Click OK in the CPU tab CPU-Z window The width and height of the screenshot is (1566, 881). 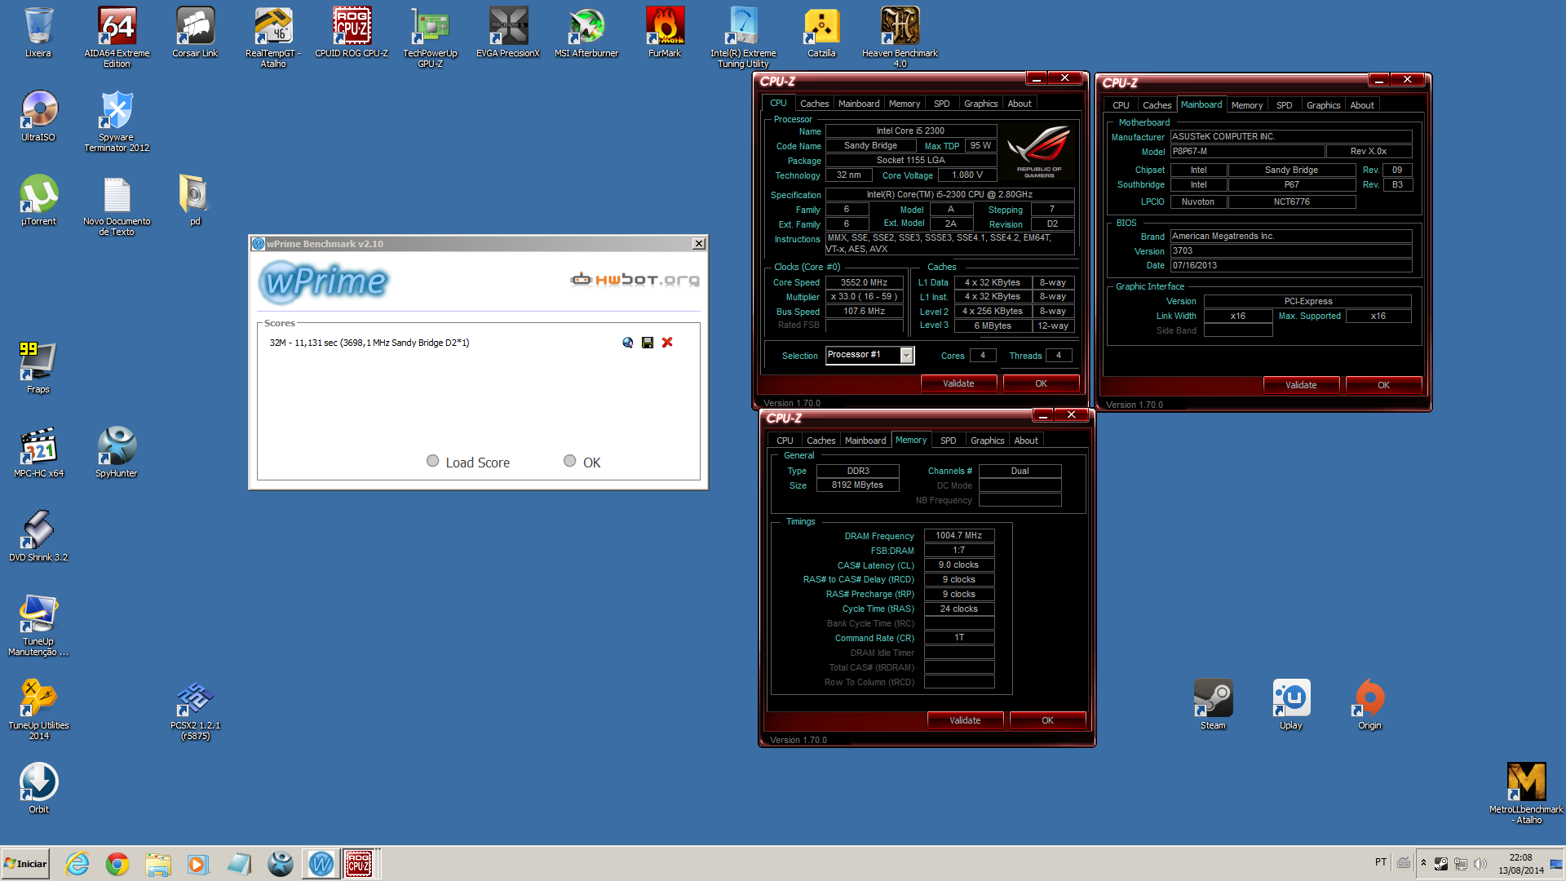point(1041,383)
